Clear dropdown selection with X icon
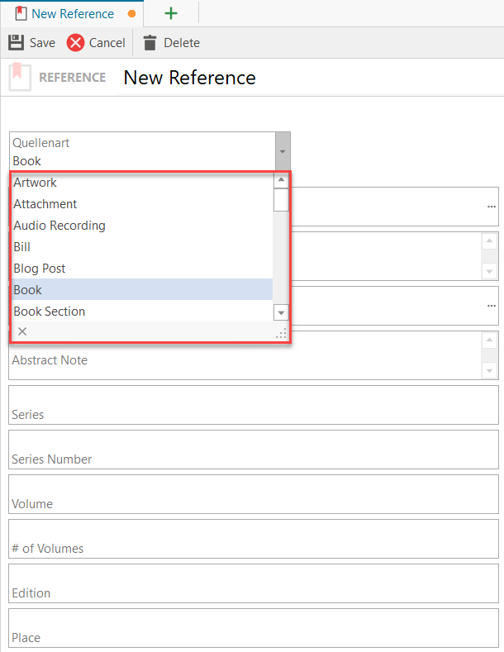This screenshot has height=652, width=504. (x=22, y=331)
